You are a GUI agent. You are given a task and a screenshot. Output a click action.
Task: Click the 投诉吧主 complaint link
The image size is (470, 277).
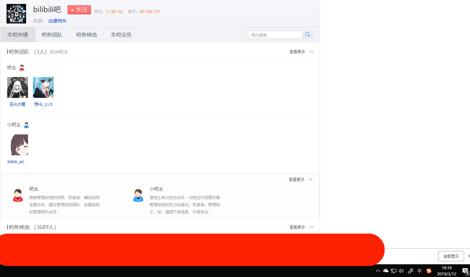59,52
